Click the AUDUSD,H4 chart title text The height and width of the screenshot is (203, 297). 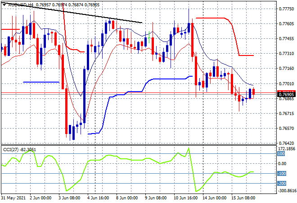pos(21,5)
